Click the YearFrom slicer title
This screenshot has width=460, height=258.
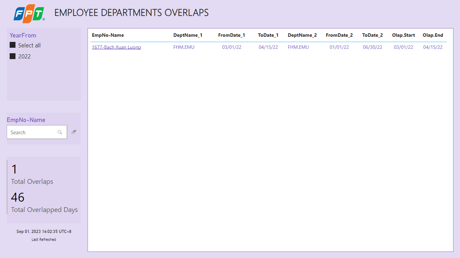point(23,35)
